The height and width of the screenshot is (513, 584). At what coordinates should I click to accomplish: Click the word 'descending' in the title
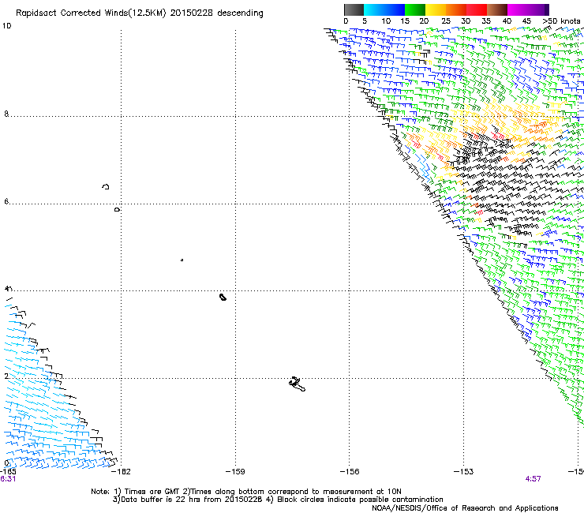[x=240, y=13]
